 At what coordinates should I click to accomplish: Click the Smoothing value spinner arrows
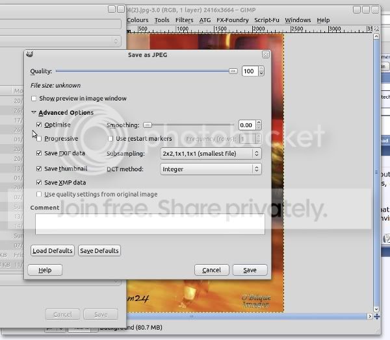coord(259,125)
